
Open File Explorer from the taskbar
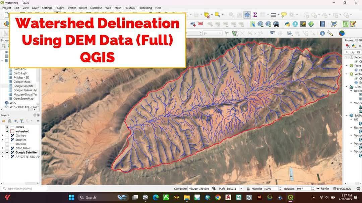[187, 197]
